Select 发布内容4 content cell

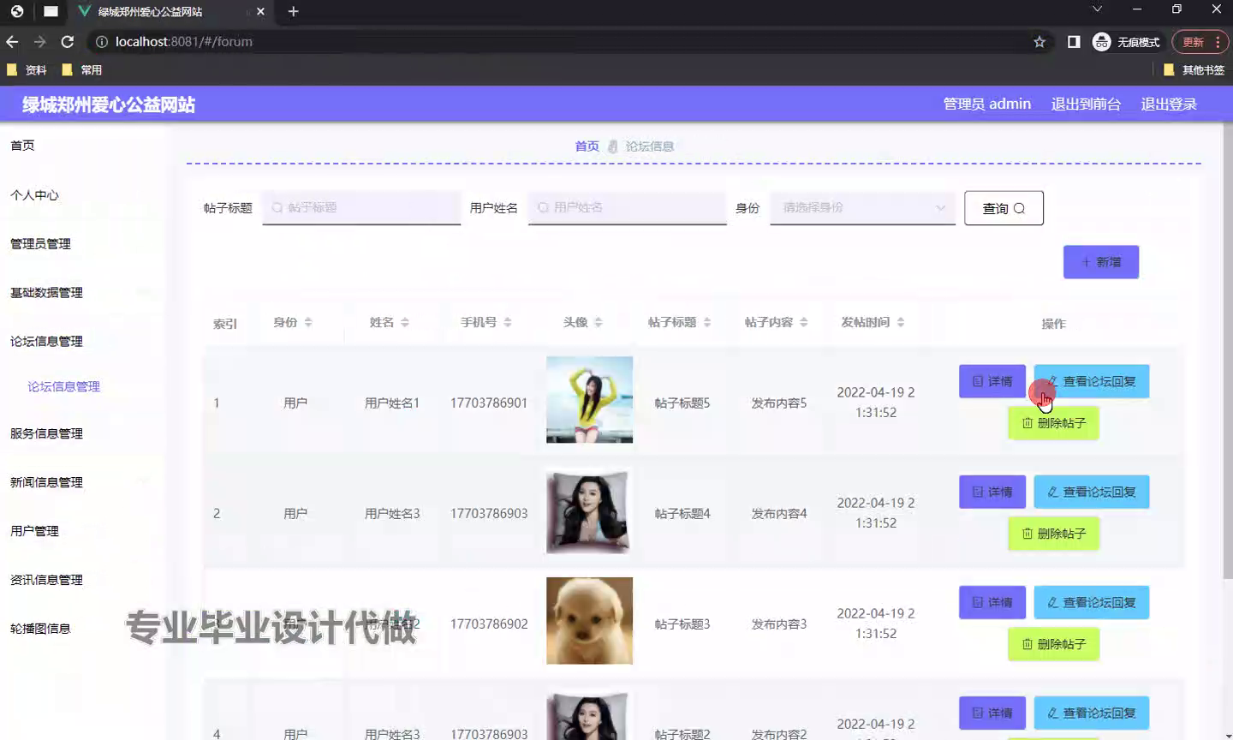tap(779, 513)
